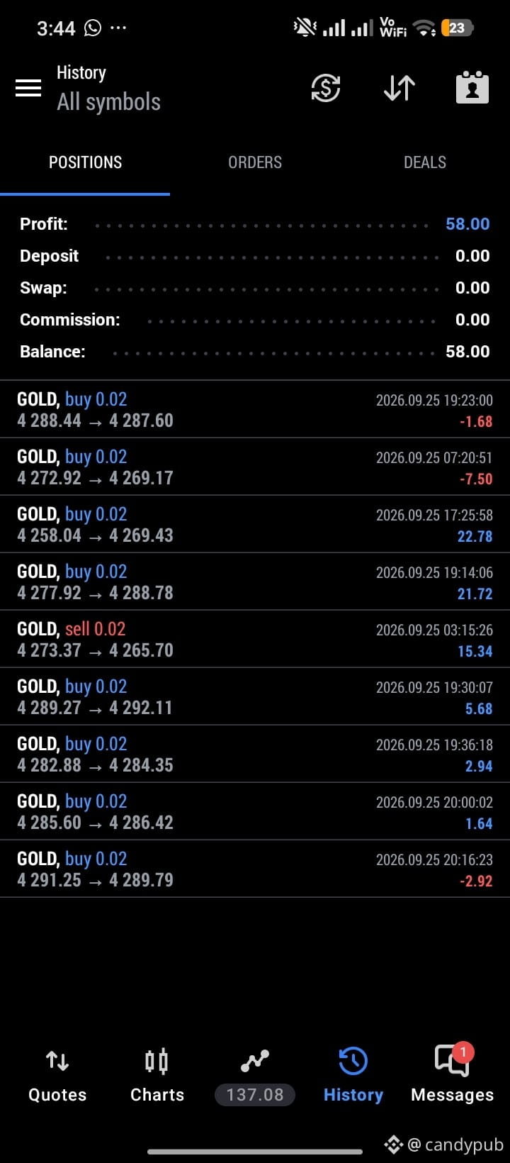This screenshot has width=510, height=1163.
Task: Tap the currency symbol filter icon
Action: (x=326, y=88)
